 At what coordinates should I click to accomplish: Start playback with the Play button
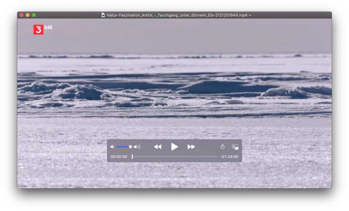click(174, 147)
